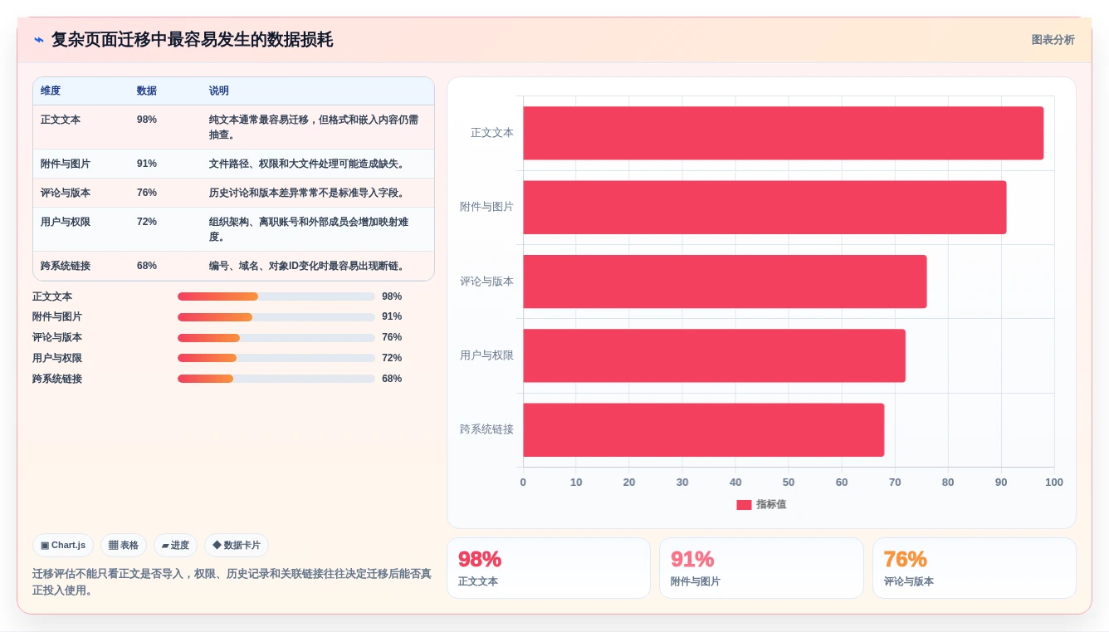The width and height of the screenshot is (1109, 632).
Task: Click the description starting 组织架构、离职账号
Action: pos(309,229)
